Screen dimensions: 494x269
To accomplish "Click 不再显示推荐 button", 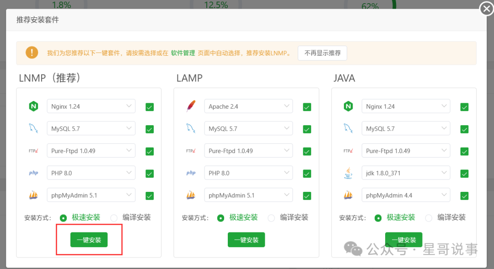I will pos(322,53).
